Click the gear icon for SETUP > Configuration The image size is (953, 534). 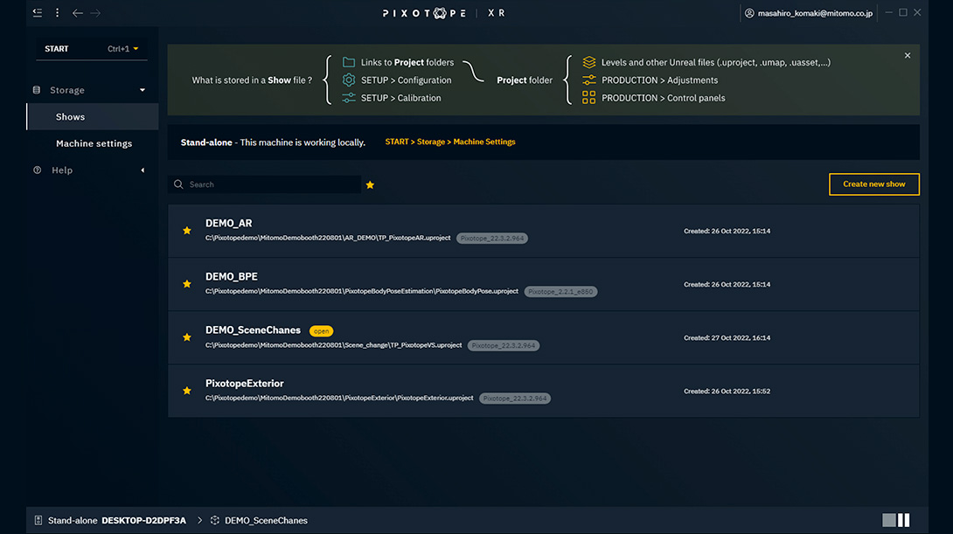348,80
